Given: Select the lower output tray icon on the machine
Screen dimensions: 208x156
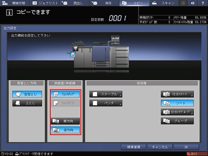Looking at the screenshot, I should (73, 55).
